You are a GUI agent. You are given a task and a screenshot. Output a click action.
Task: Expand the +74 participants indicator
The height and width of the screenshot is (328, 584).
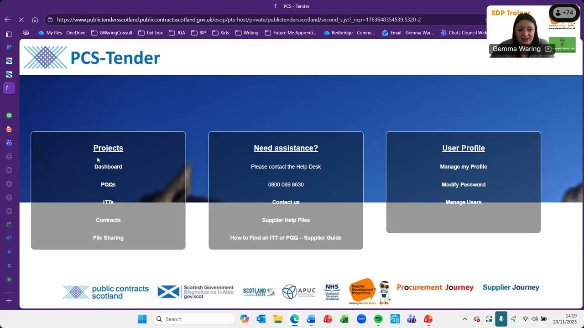click(564, 13)
